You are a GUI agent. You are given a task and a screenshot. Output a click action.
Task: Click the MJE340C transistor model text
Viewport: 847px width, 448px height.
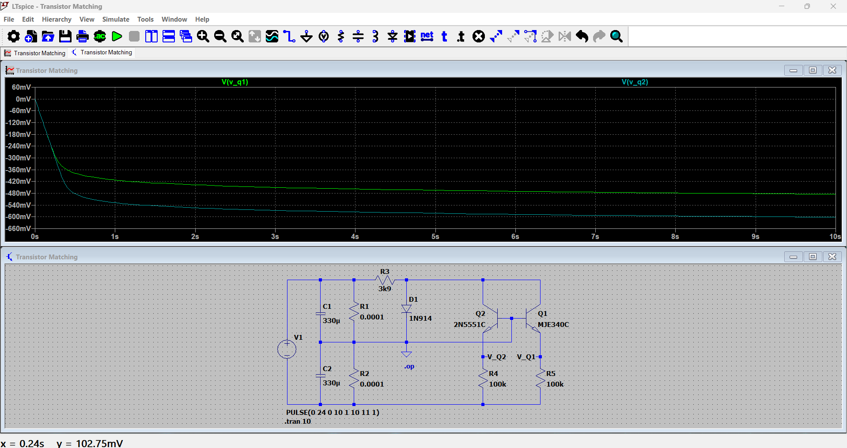[x=553, y=325]
